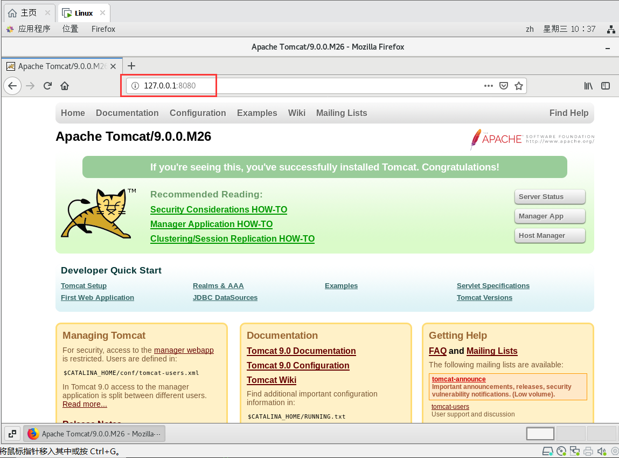Open Tomcat Wiki link
Image resolution: width=619 pixels, height=458 pixels.
(x=272, y=380)
